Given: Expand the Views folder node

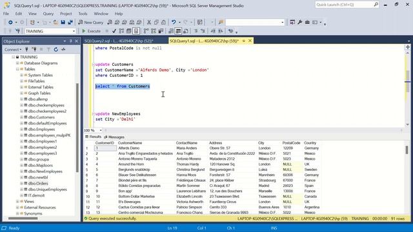Looking at the screenshot, I should click(17, 202).
